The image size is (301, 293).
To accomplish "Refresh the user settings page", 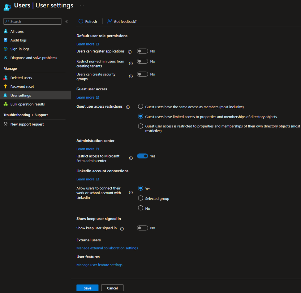I will (x=88, y=21).
